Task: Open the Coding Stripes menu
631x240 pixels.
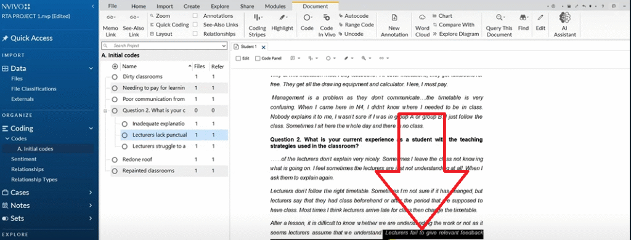Action: click(257, 25)
